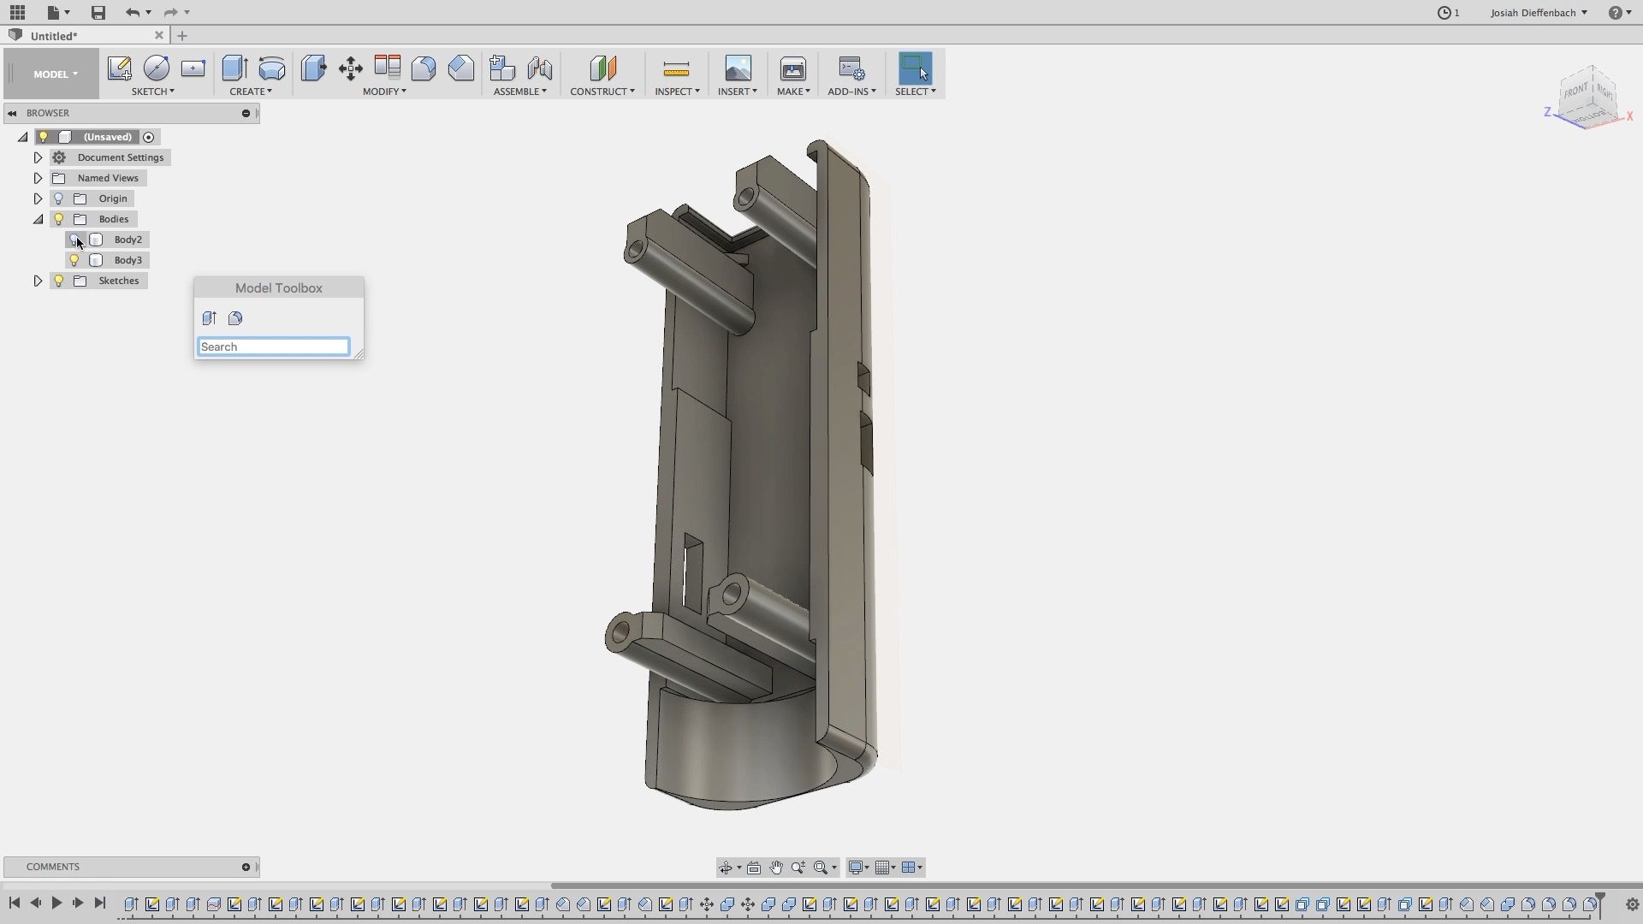Open the INSPECT menu
This screenshot has width=1643, height=924.
click(x=677, y=92)
